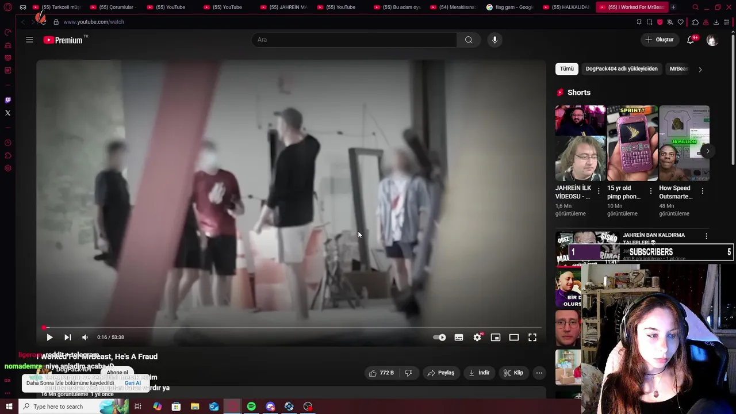736x414 pixels.
Task: Click the address bar URL
Action: tap(94, 22)
